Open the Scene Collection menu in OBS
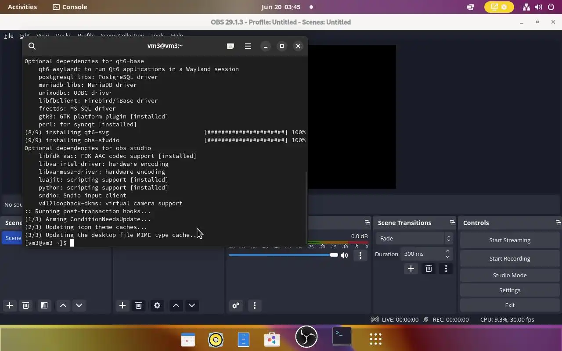 coord(122,36)
